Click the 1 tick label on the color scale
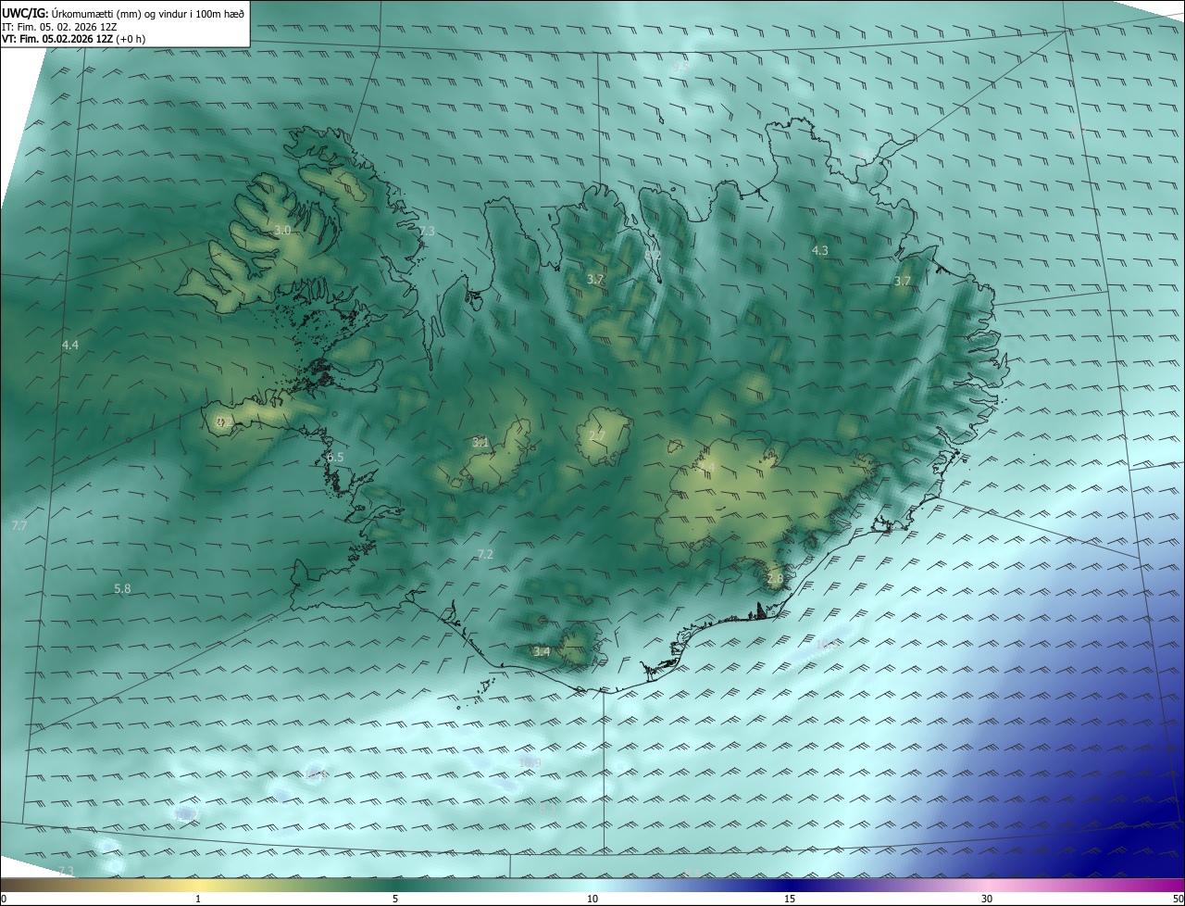Screen dimensions: 1185x906 pos(199,899)
